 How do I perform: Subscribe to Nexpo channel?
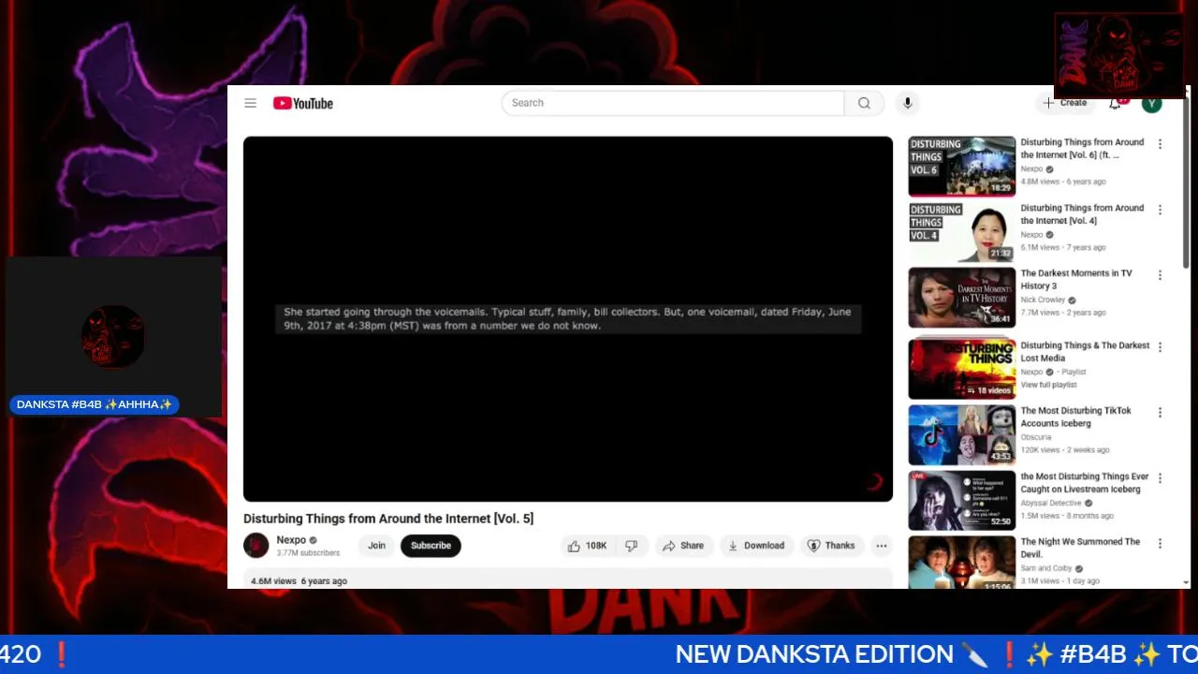431,546
